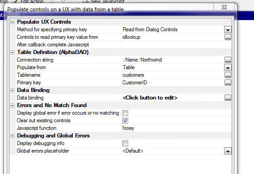
Task: Select the 'Connection string' row label
Action: 35,60
